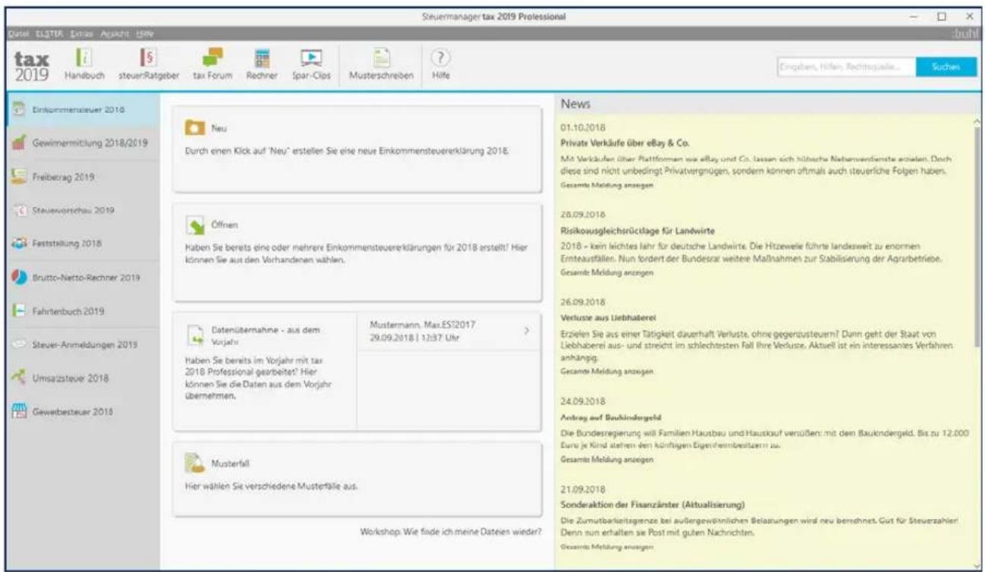Click the news date 01.10.2018
The width and height of the screenshot is (985, 572).
(582, 127)
